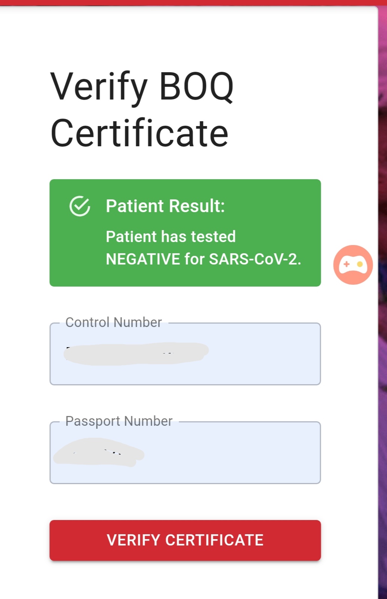The height and width of the screenshot is (599, 387).
Task: Click the word Certificate in the heading
Action: point(139,134)
